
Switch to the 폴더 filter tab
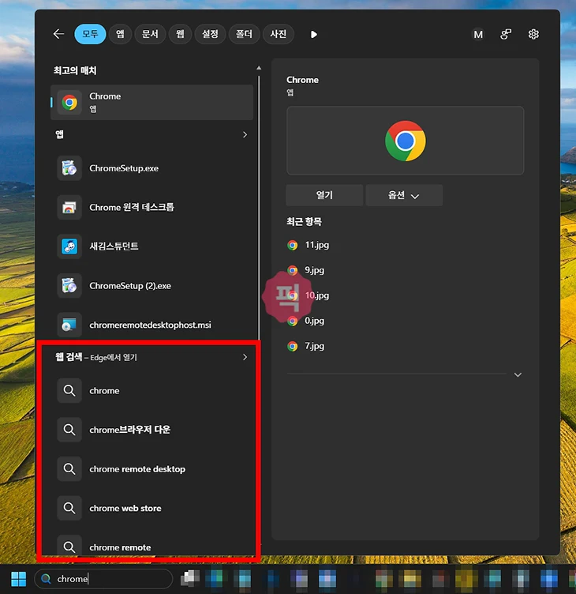pyautogui.click(x=244, y=34)
